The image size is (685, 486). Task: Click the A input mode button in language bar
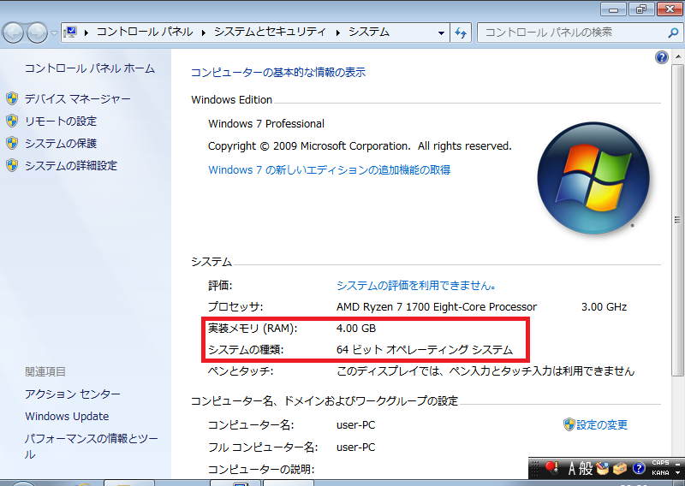(572, 469)
